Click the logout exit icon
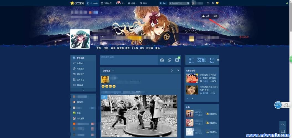292x138 pixels. coord(208,3)
